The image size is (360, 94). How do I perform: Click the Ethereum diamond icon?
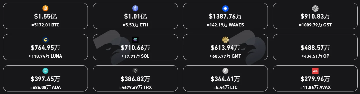pyautogui.click(x=135, y=8)
